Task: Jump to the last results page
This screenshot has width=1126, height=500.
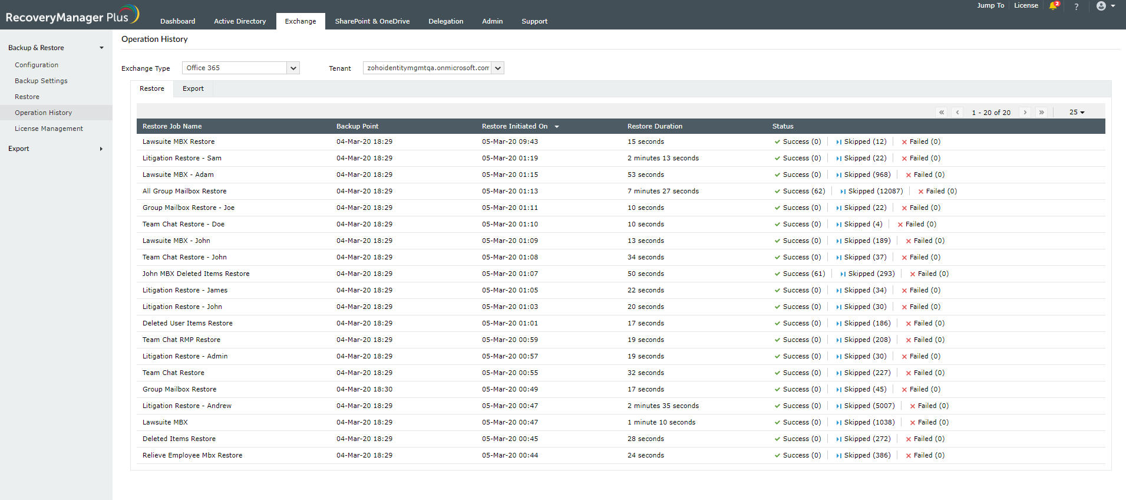Action: click(x=1042, y=112)
